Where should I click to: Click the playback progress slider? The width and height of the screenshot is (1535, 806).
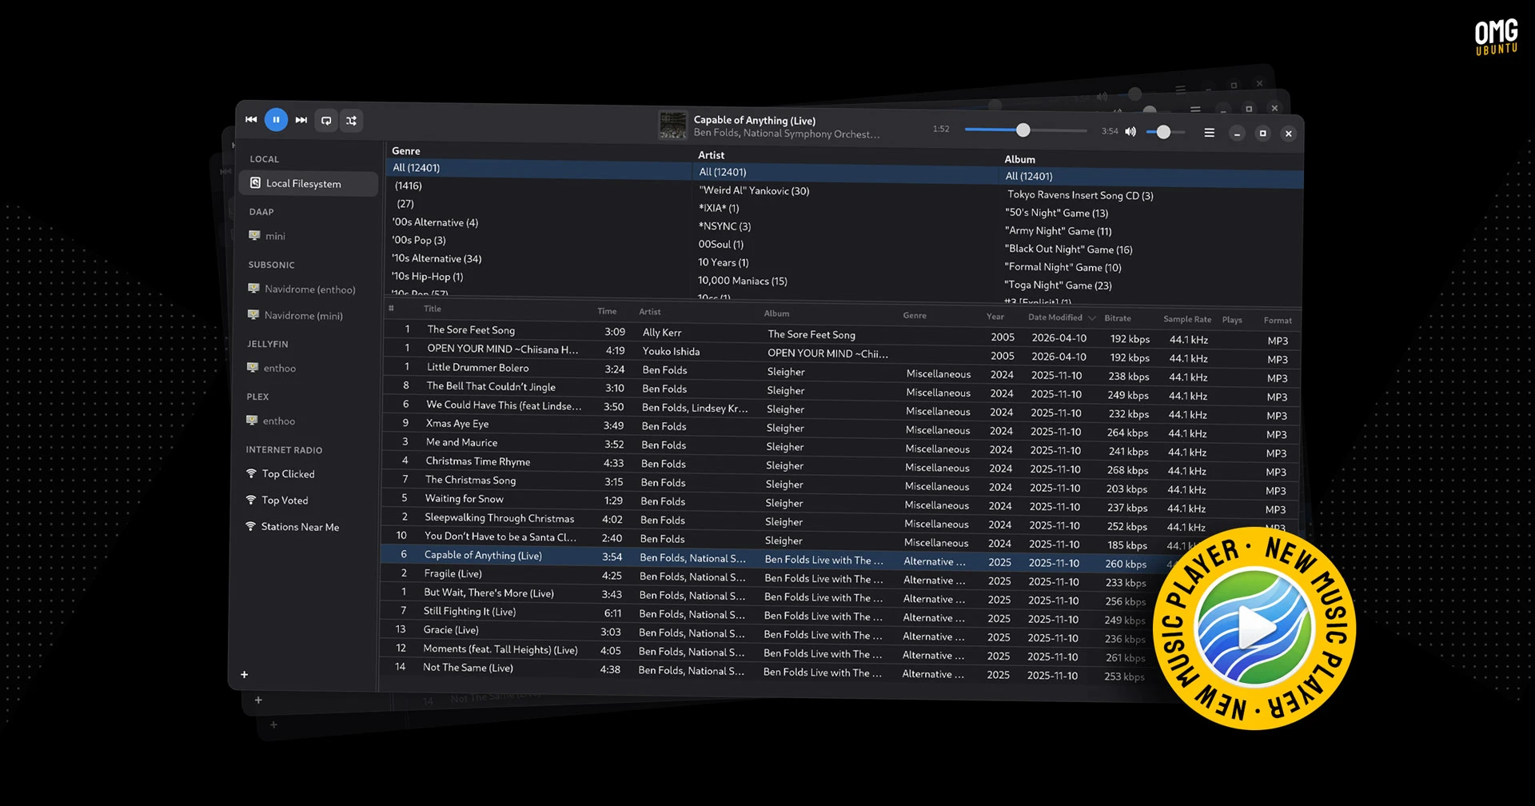pyautogui.click(x=1024, y=129)
